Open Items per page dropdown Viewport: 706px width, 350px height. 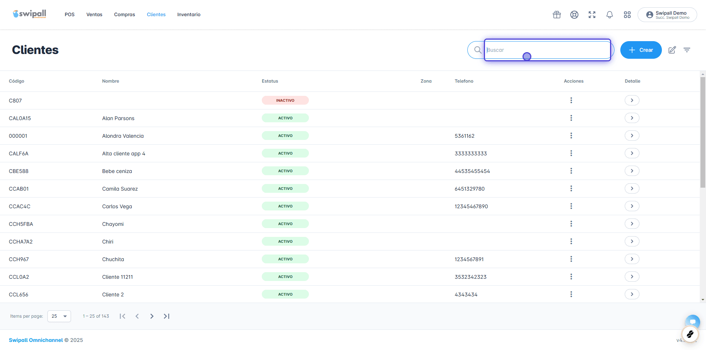59,316
